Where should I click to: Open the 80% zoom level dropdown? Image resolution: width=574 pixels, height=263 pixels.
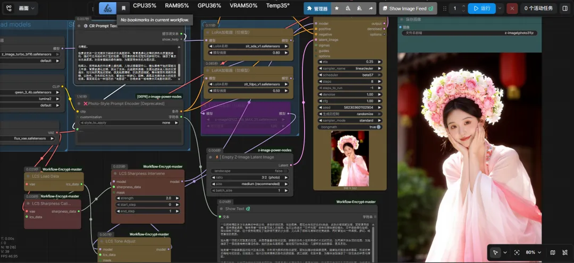pos(533,252)
